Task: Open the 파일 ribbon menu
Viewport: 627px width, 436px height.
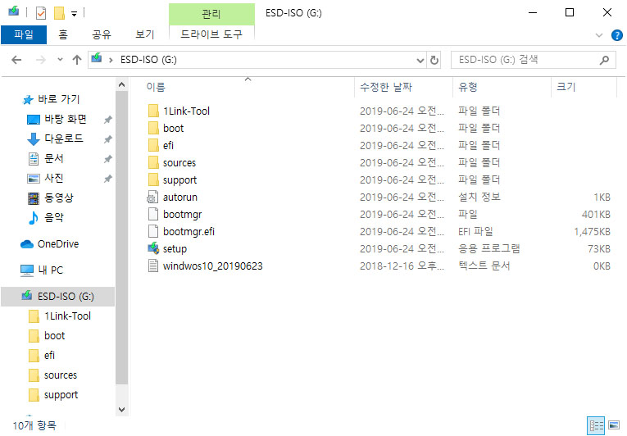Action: coord(24,34)
